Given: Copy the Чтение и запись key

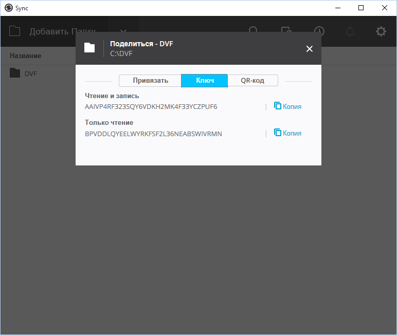Looking at the screenshot, I should [287, 106].
